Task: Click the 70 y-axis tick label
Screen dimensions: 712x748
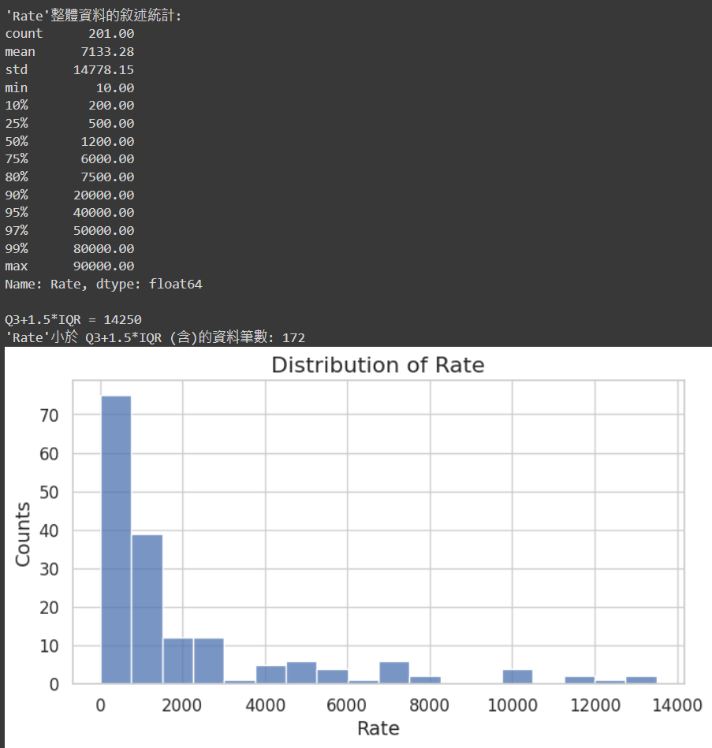Action: point(49,415)
